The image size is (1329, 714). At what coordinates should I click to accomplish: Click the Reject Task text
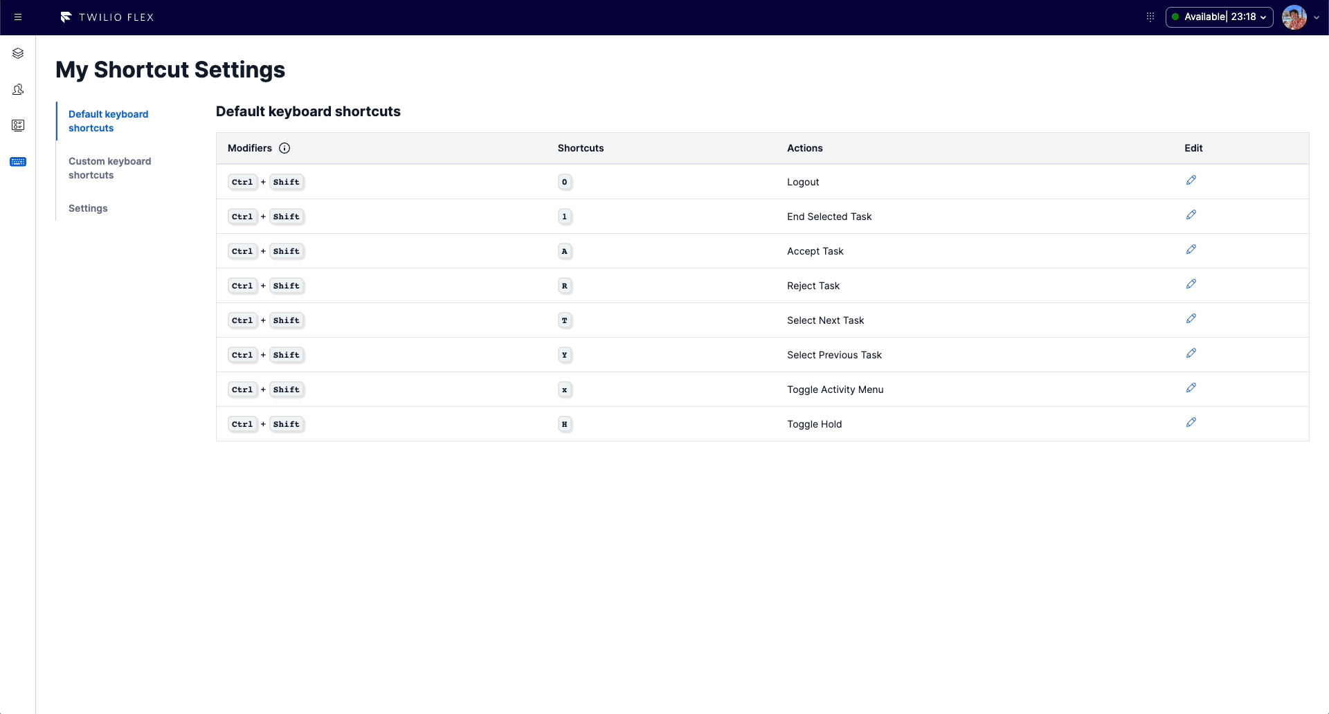click(813, 286)
